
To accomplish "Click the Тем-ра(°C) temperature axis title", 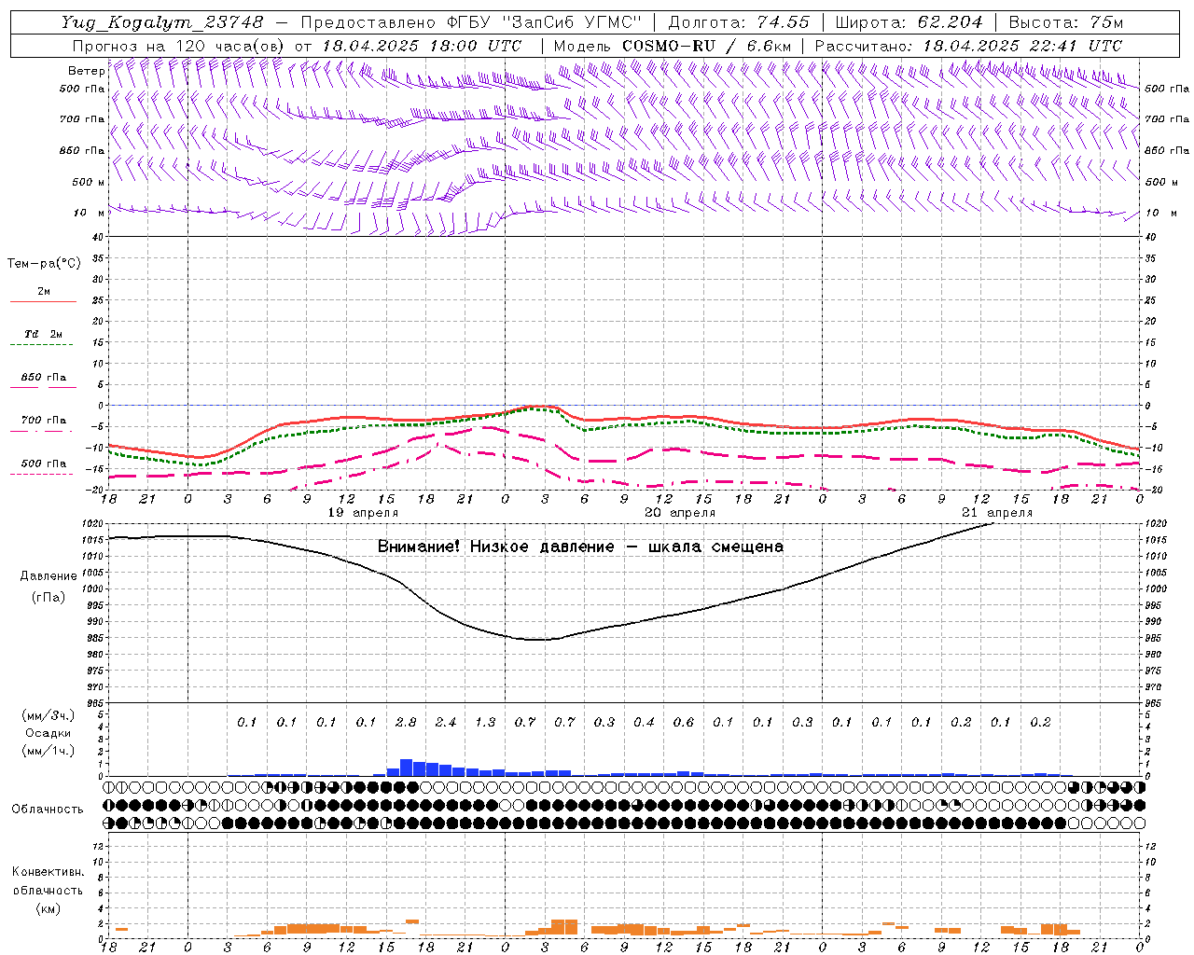I will click(x=44, y=264).
